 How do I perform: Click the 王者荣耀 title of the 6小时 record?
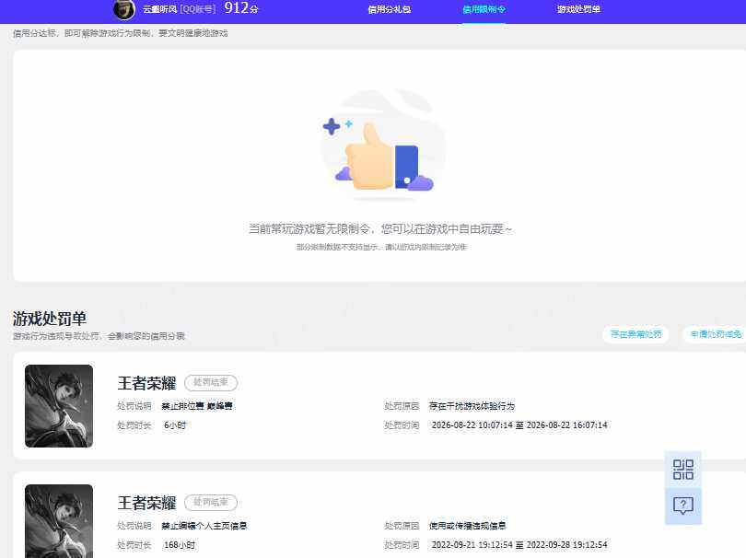coord(146,383)
